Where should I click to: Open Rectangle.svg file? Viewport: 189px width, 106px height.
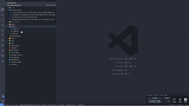coord(16,36)
